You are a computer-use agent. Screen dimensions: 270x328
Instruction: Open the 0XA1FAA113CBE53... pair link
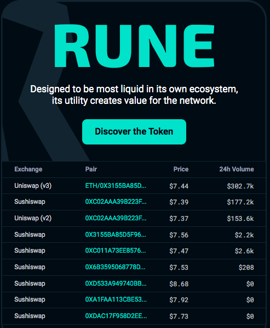(116, 299)
